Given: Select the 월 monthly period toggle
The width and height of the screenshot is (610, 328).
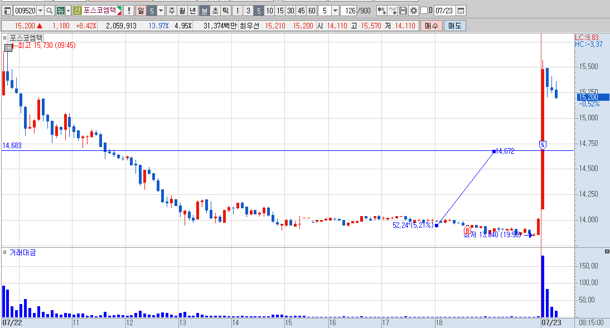Looking at the screenshot, I should [182, 11].
